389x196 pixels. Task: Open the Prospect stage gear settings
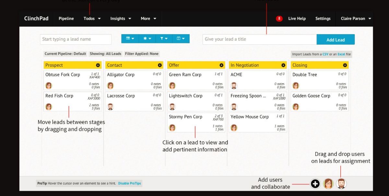pyautogui.click(x=98, y=65)
